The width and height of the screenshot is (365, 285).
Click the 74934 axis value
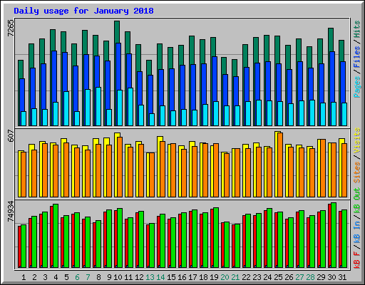pyautogui.click(x=11, y=212)
